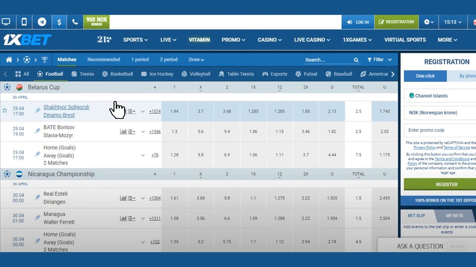Open the LIVE menu
The image size is (476, 267).
coord(168,40)
